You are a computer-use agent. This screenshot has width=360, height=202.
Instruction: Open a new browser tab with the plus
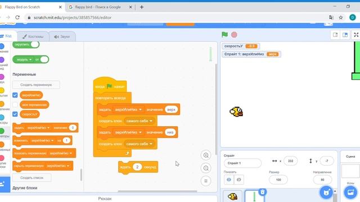(142, 7)
